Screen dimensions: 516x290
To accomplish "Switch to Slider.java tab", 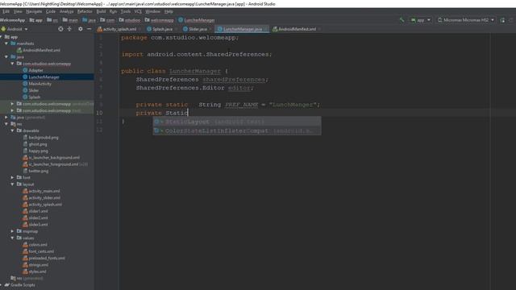I will click(x=197, y=29).
